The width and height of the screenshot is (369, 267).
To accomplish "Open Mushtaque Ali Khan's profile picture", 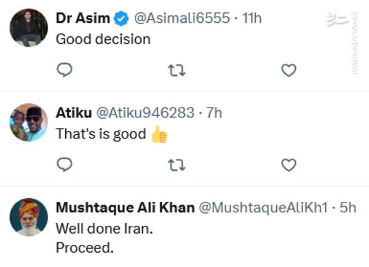I will [x=28, y=217].
